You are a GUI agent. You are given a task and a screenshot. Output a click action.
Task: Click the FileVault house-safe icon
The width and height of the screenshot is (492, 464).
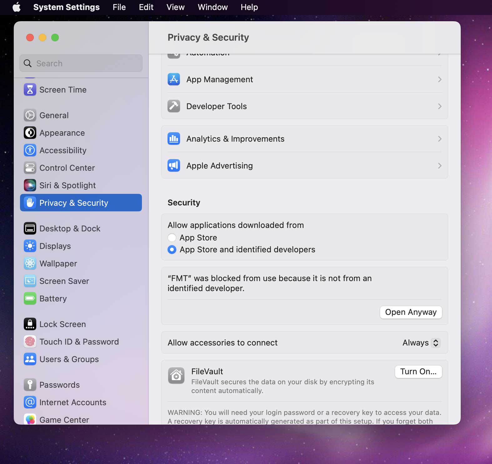[x=176, y=376]
